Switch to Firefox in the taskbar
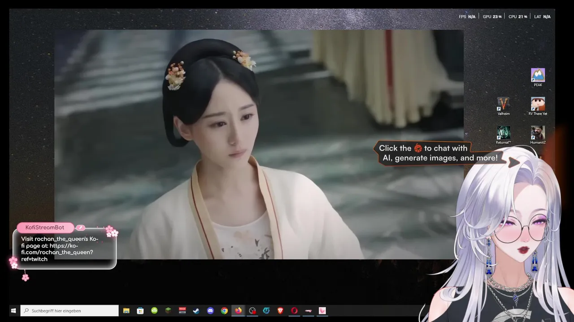This screenshot has width=574, height=322. pos(238,310)
